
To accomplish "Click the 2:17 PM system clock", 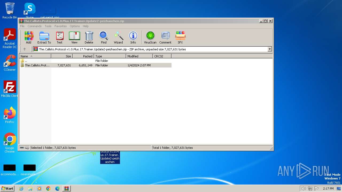I will [x=328, y=189].
